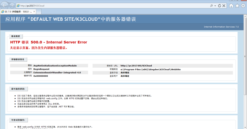The image size is (247, 129).
Task: Open a new blank tab button
Action: coord(39,12)
